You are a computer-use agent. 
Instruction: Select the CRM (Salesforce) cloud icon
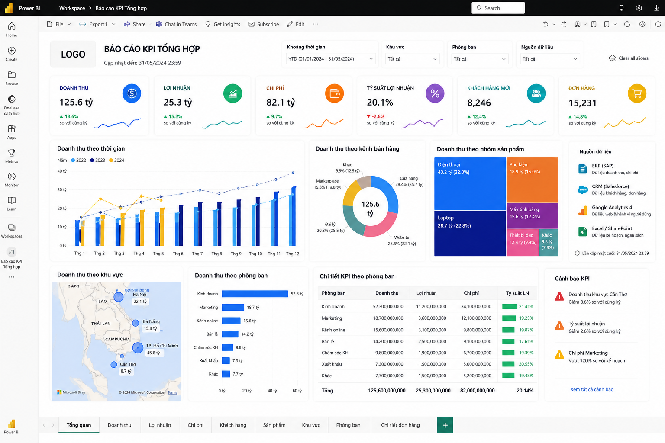coord(583,189)
